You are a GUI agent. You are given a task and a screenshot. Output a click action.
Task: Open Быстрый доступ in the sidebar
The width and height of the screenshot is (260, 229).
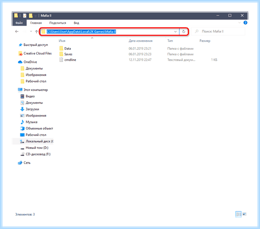36,45
